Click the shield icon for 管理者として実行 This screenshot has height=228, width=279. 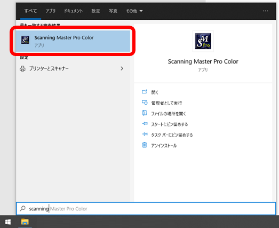(145, 103)
